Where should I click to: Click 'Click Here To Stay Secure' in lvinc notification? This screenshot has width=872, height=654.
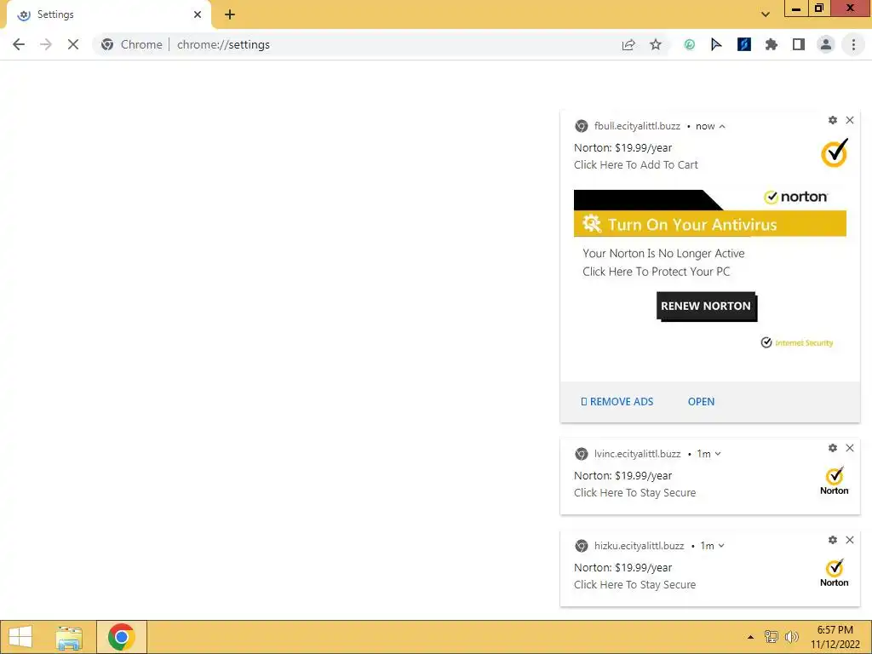click(x=634, y=493)
